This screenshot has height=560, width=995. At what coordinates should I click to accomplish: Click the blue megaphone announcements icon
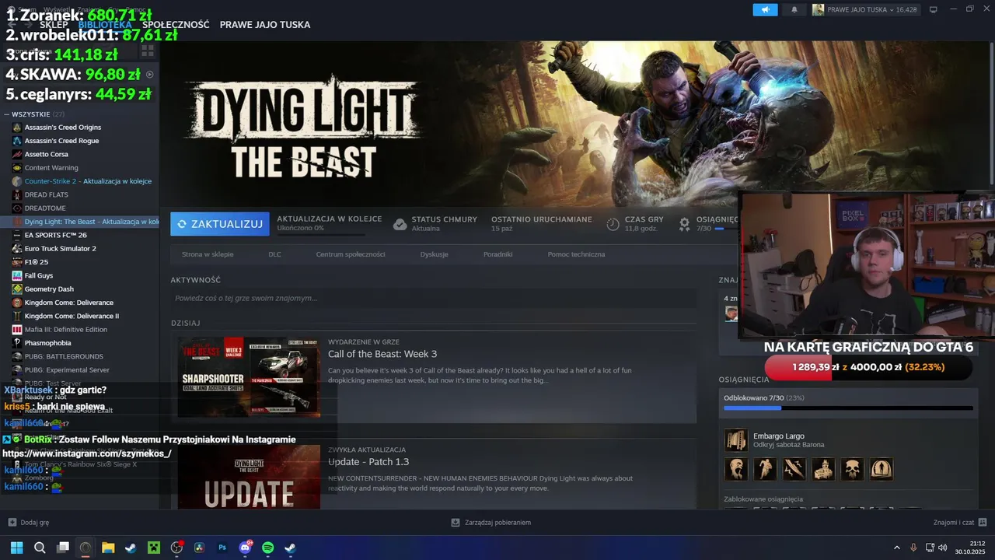(765, 9)
